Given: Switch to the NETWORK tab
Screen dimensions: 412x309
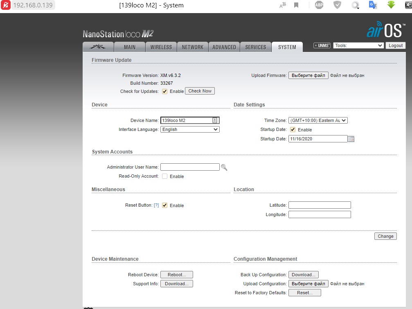Looking at the screenshot, I should coord(193,47).
